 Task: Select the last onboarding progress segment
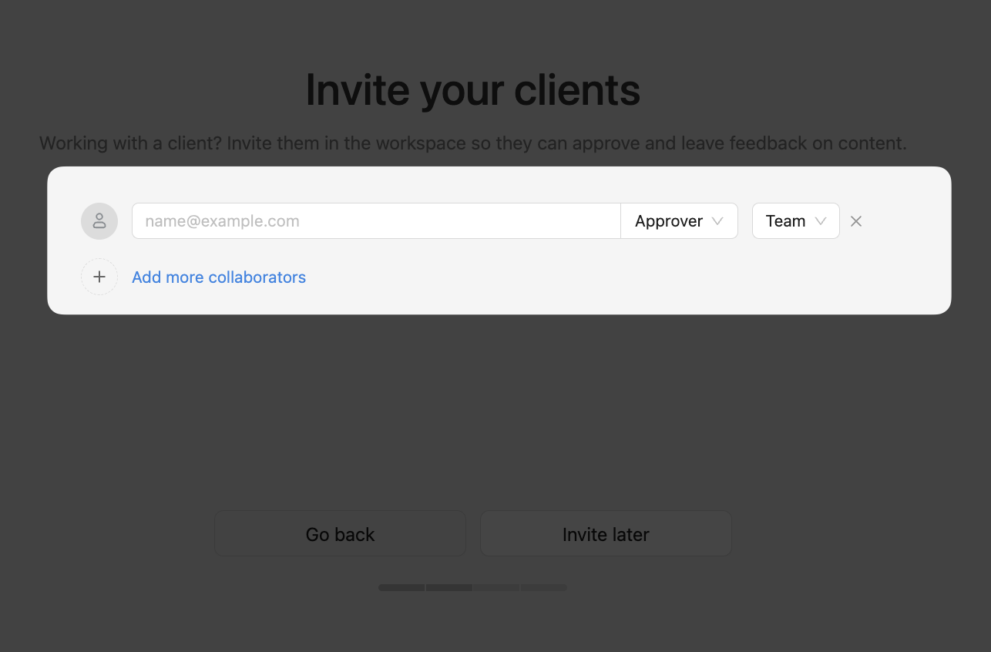tap(544, 587)
